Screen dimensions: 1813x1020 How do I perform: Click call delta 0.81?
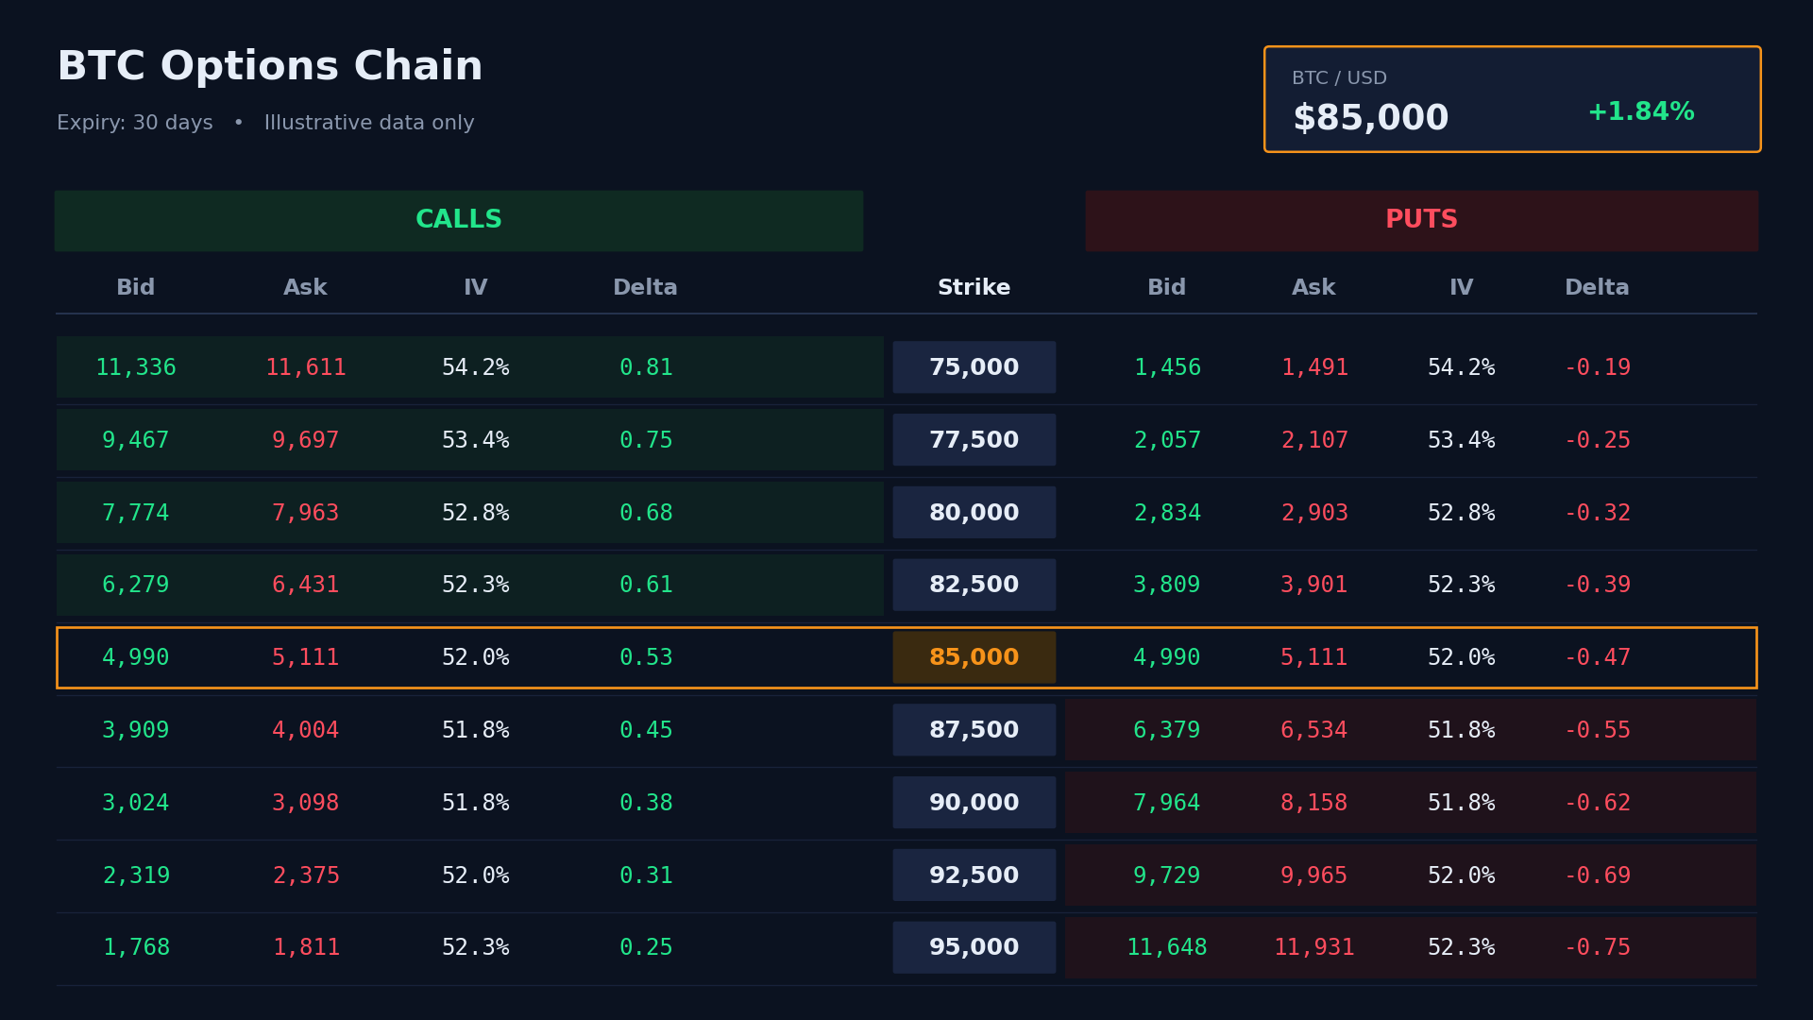pos(646,367)
